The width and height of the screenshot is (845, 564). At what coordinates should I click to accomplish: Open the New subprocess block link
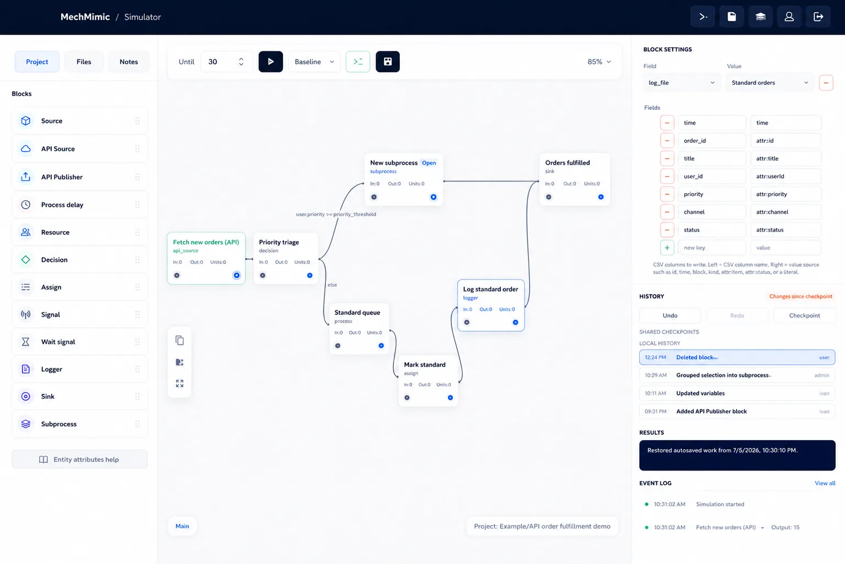[429, 163]
